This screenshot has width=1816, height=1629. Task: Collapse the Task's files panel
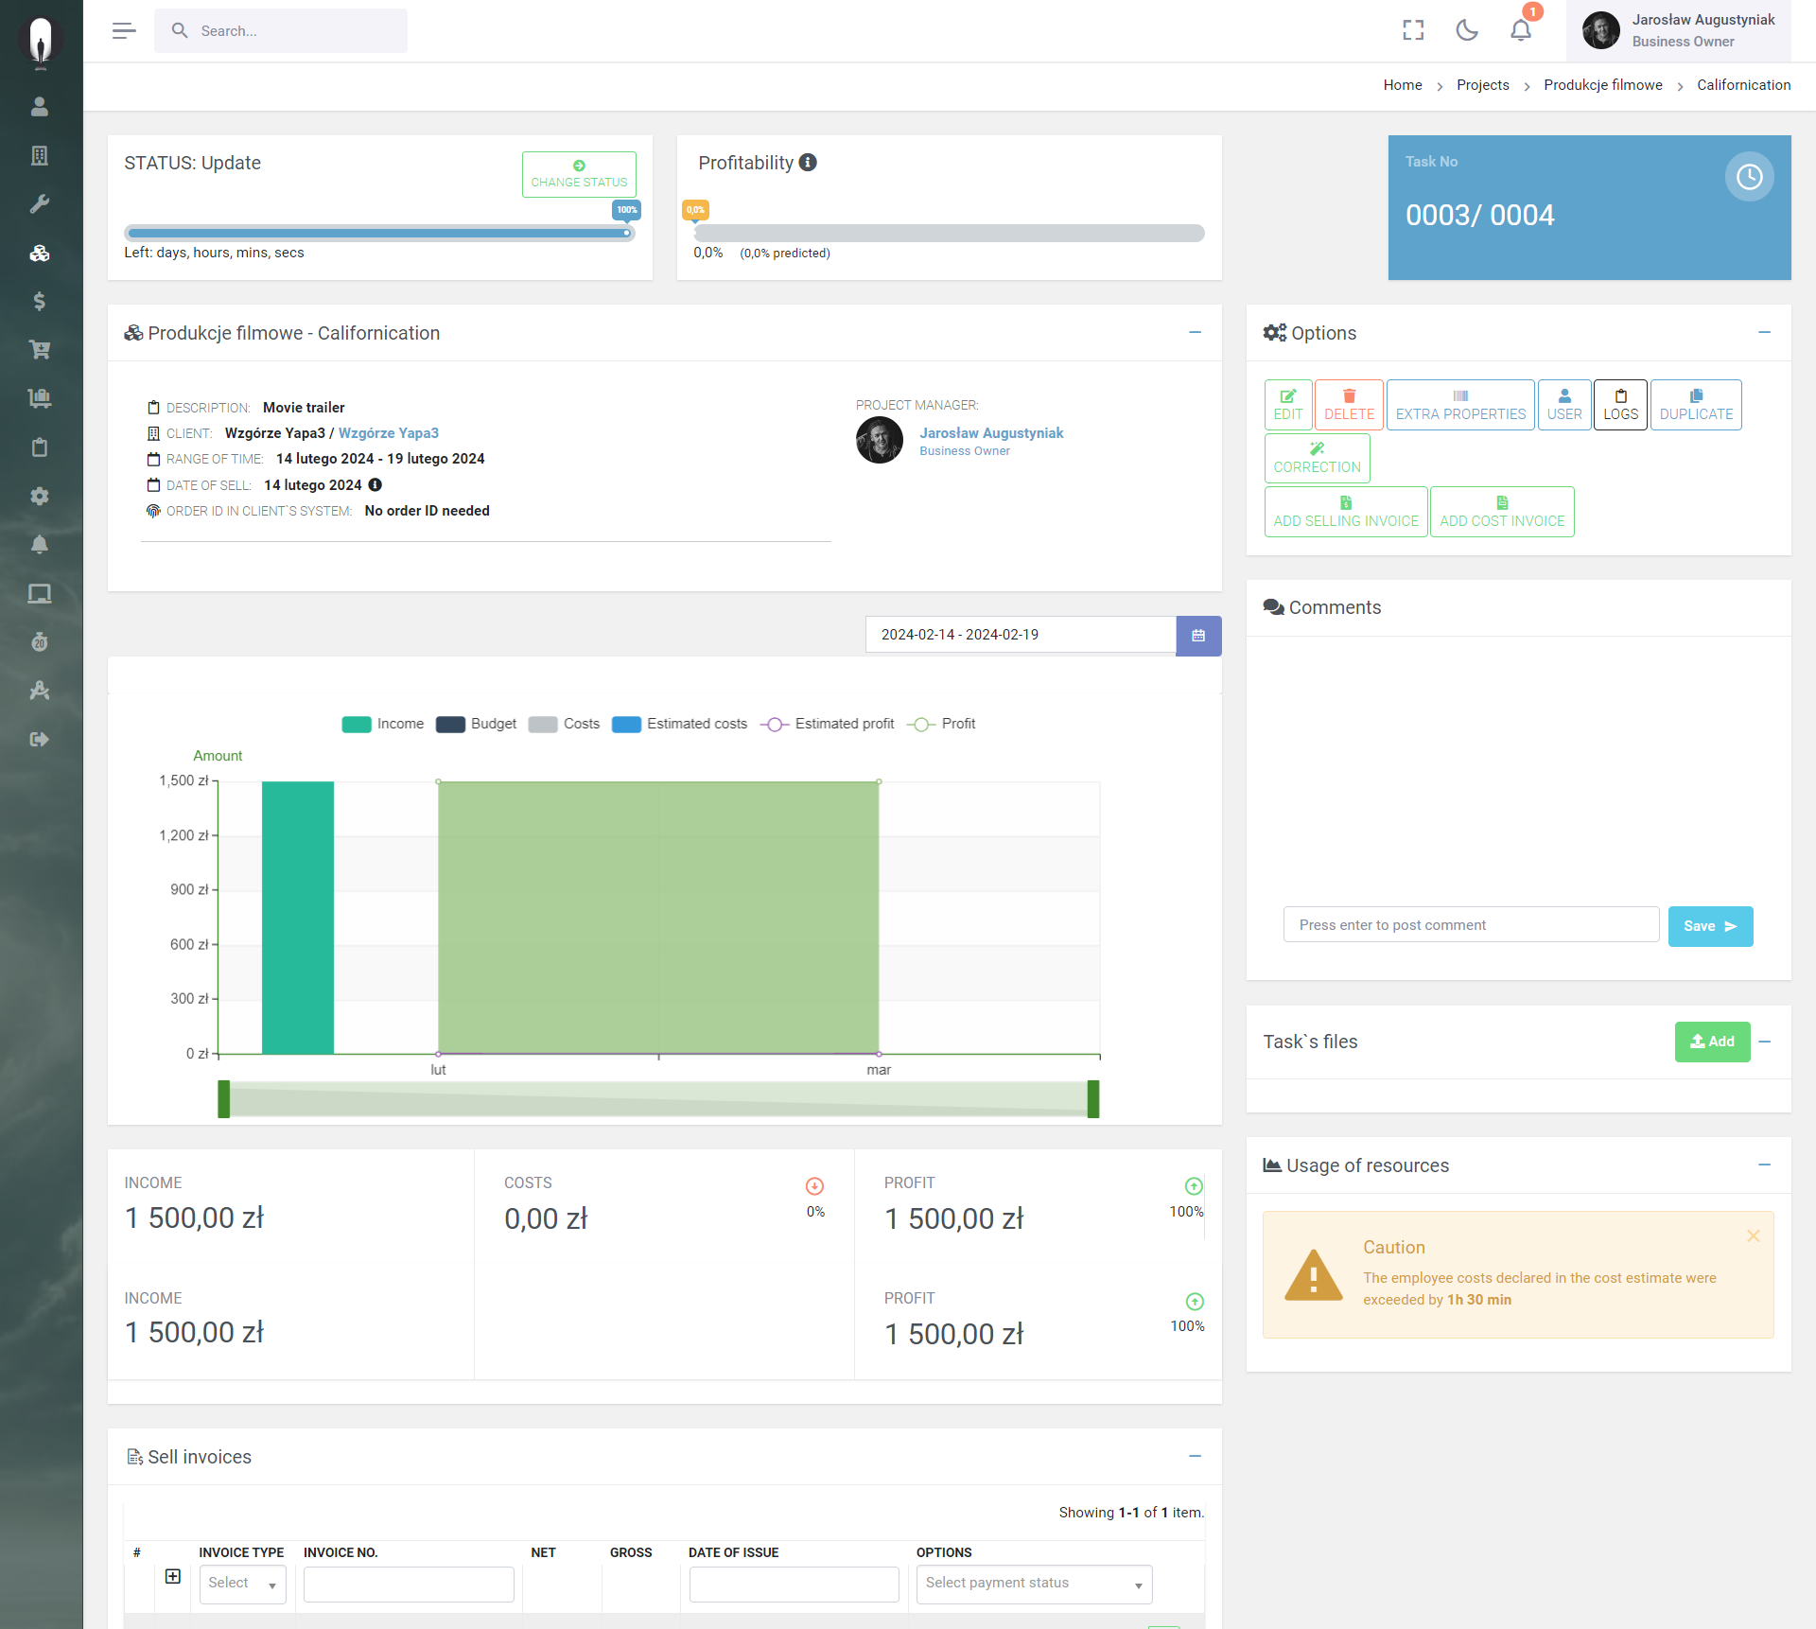[1765, 1042]
